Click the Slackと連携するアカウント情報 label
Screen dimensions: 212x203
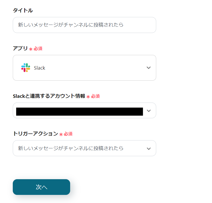point(49,96)
